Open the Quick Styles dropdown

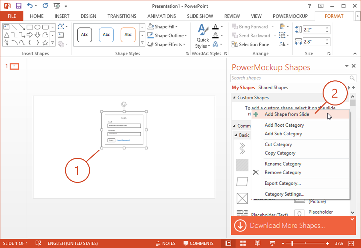pos(203,36)
